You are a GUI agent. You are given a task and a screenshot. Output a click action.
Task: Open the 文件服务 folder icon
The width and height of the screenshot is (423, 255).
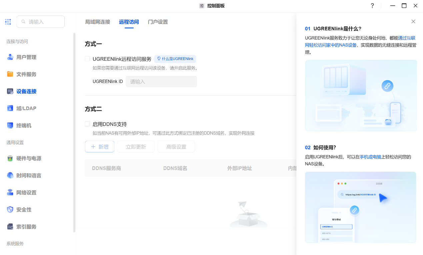click(x=10, y=74)
